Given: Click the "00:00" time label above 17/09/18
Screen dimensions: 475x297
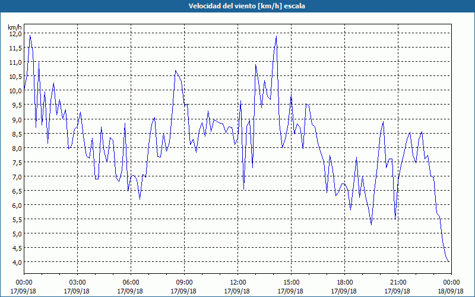Looking at the screenshot, I should click(24, 283).
